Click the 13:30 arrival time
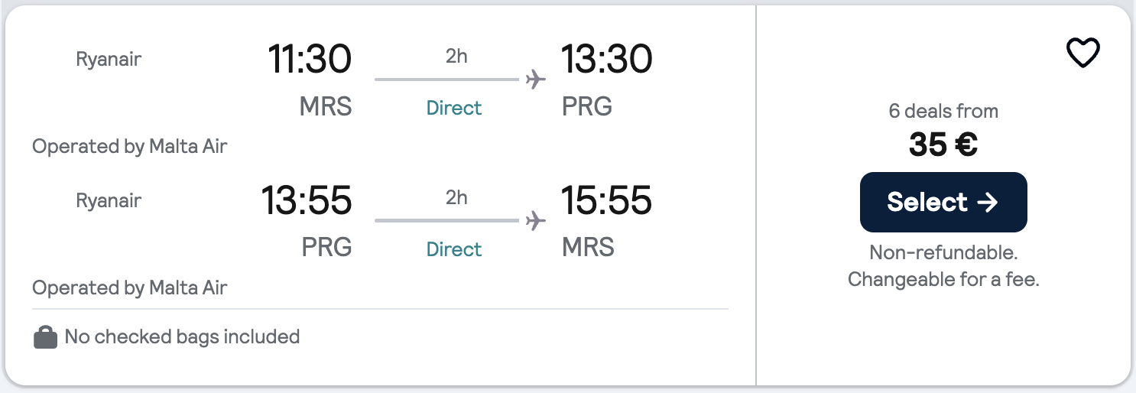The image size is (1136, 393). click(606, 60)
